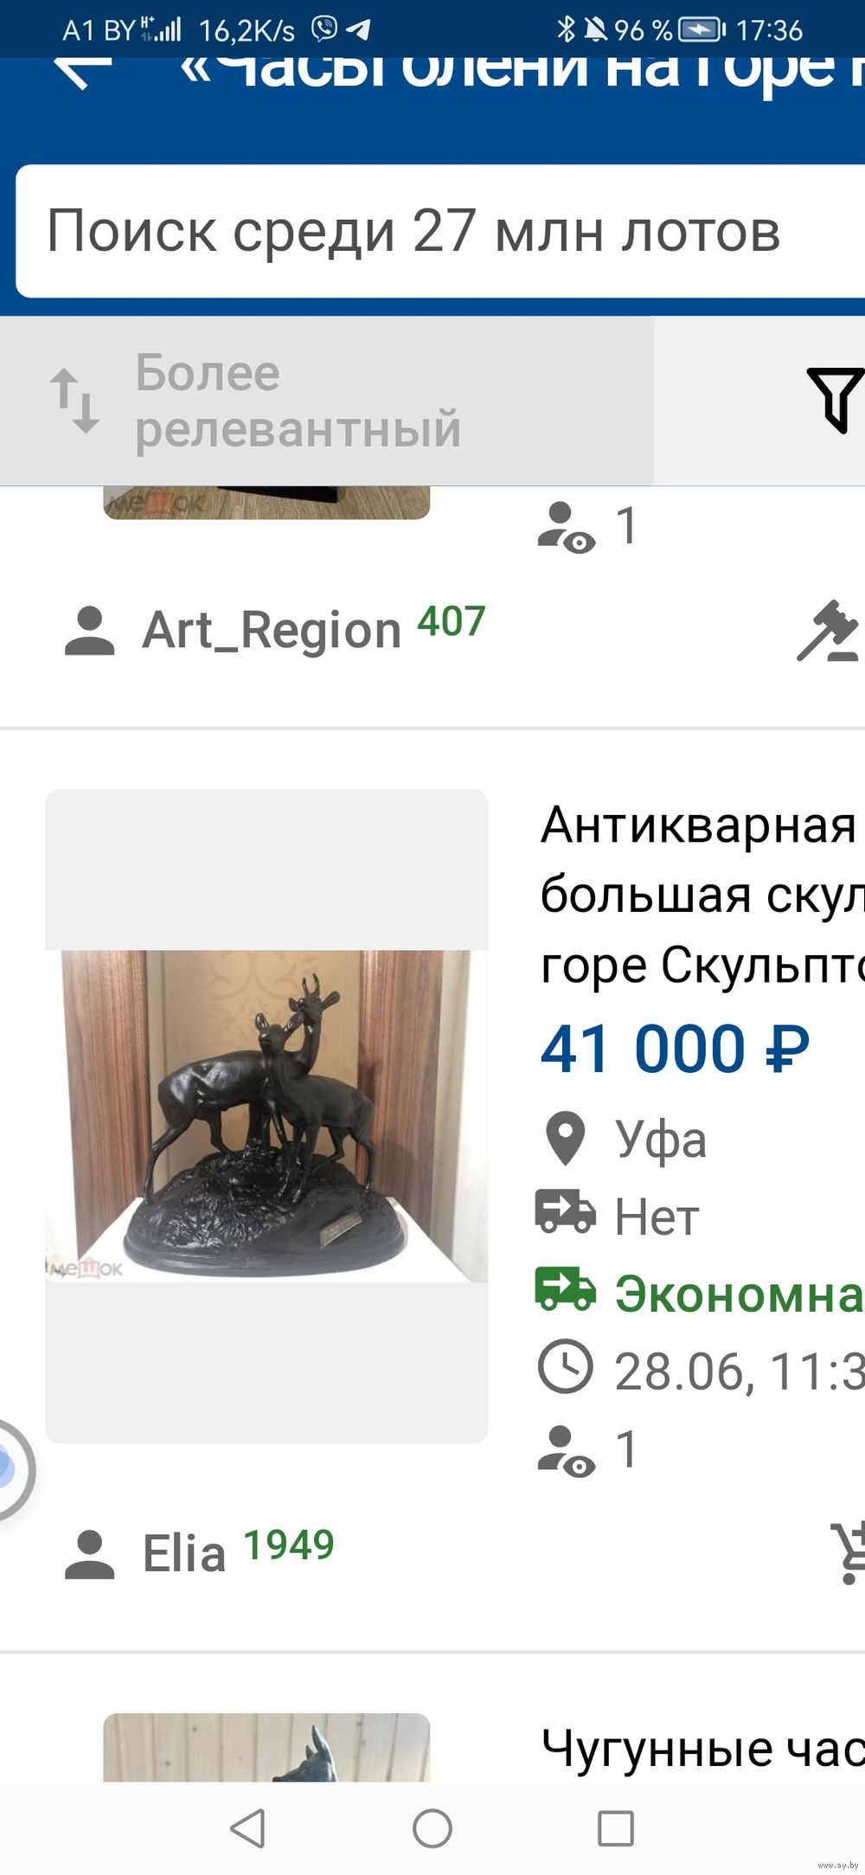This screenshot has width=865, height=1875.
Task: Expand the Более релевантный sorting dropdown
Action: 326,401
